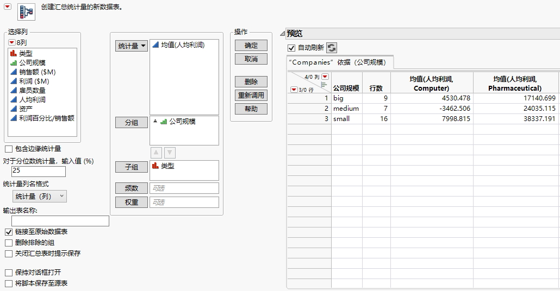The height and width of the screenshot is (291, 560).
Task: Click the big cell in preview
Action: coord(347,98)
